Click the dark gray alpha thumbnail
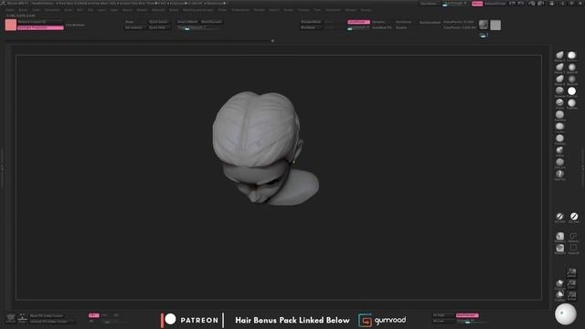Screen dimensions: 585x329 click(x=484, y=25)
